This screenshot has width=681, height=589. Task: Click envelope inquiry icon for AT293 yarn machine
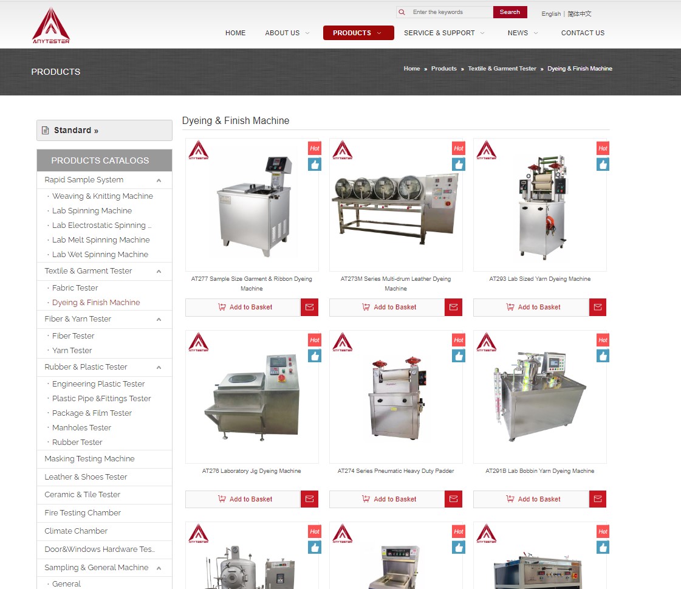(x=598, y=308)
